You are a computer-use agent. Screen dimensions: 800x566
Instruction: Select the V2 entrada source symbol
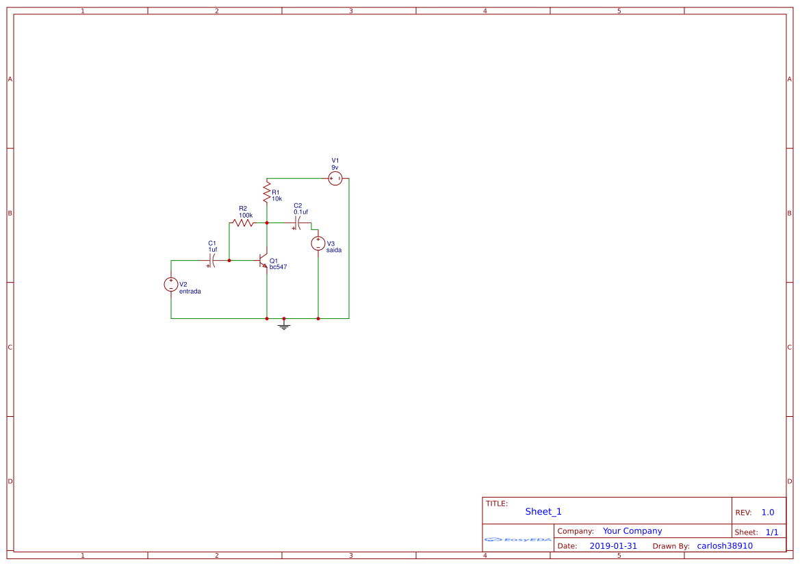pos(171,285)
